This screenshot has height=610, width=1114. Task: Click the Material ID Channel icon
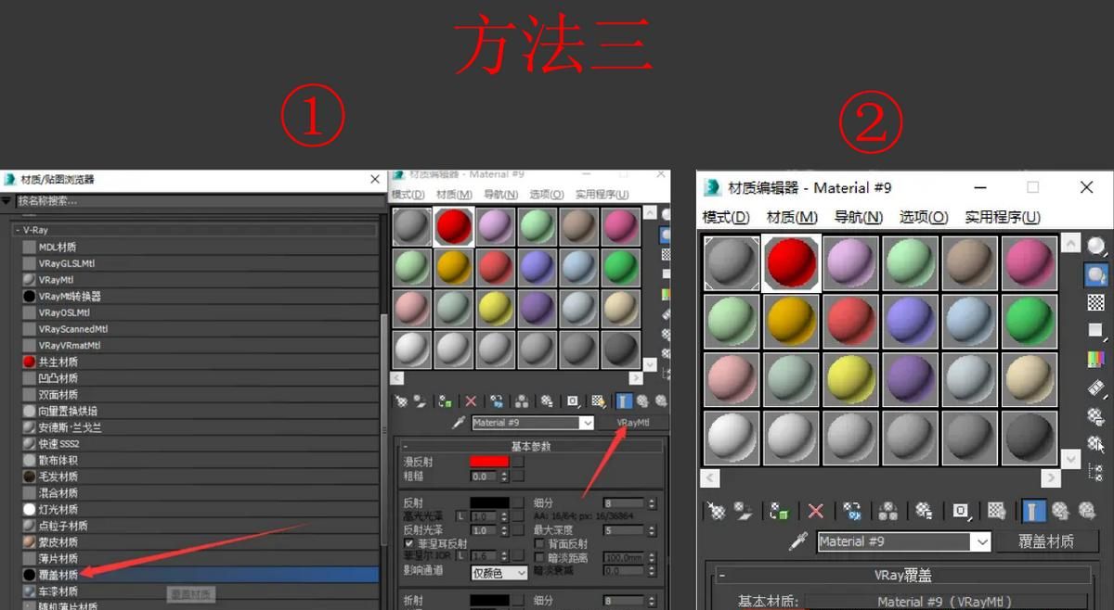click(961, 511)
